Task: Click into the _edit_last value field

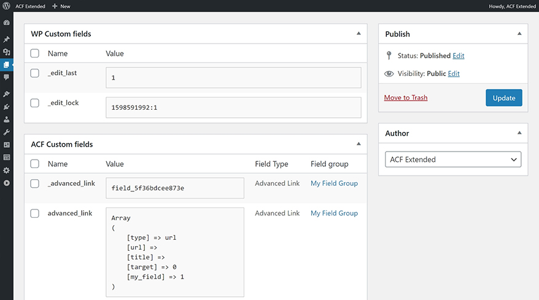Action: (233, 78)
